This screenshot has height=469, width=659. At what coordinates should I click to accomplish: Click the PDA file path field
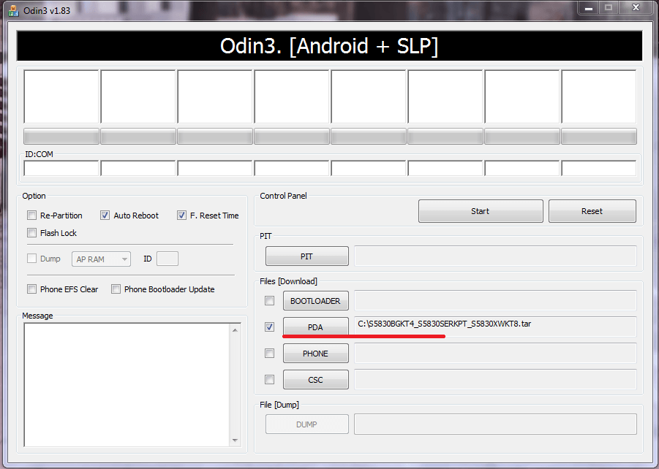pos(495,327)
